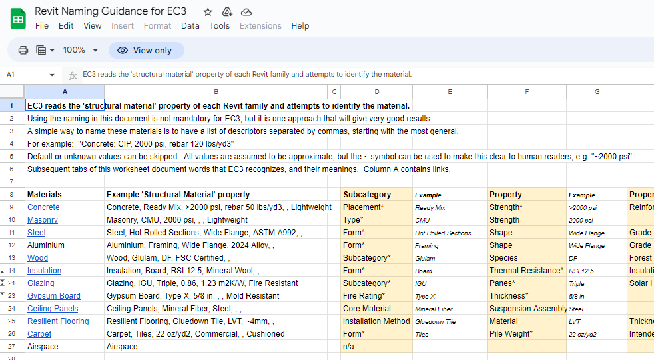Check the cloud document status icon
This screenshot has width=654, height=360.
click(x=246, y=12)
